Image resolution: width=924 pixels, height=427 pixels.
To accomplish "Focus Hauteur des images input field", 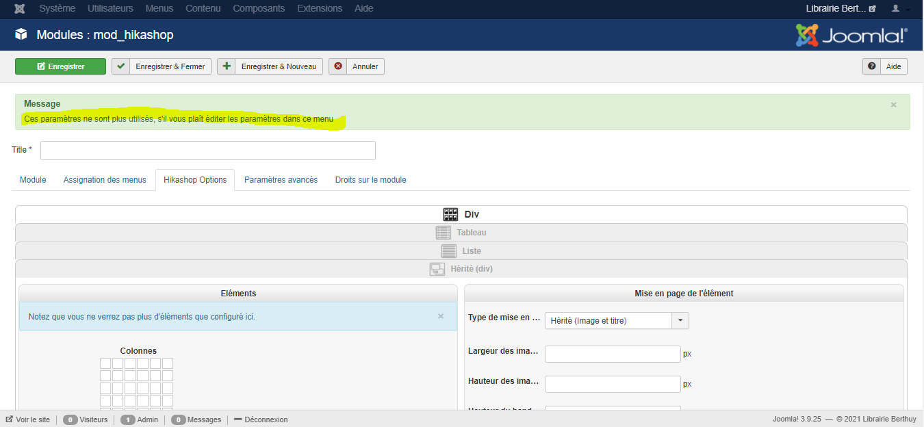I will (x=613, y=384).
